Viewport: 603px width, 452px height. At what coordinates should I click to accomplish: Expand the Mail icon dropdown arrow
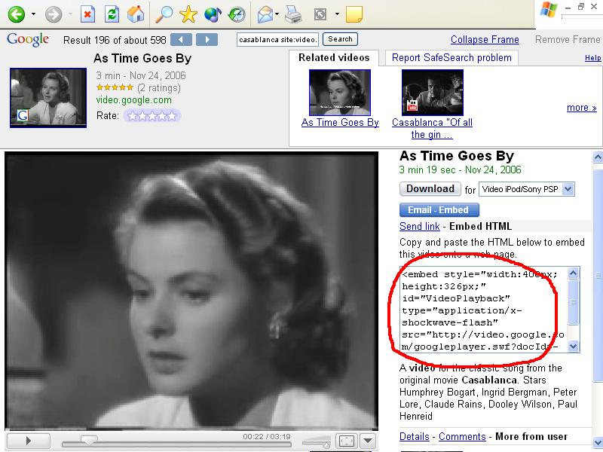(x=277, y=14)
